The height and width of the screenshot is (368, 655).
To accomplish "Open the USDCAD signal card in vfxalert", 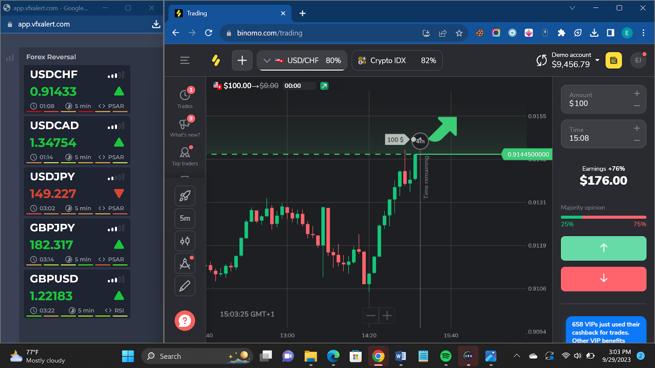I will tap(77, 140).
